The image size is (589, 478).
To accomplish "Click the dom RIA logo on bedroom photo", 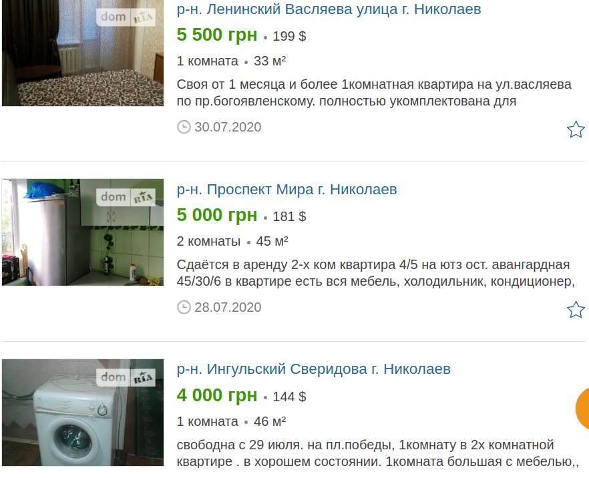I will click(x=126, y=17).
